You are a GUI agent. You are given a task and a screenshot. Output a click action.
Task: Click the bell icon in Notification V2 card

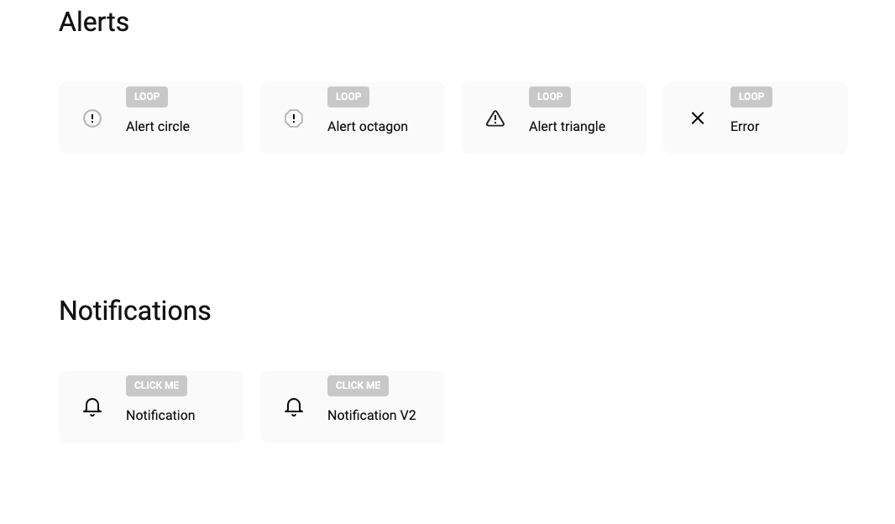pyautogui.click(x=294, y=407)
